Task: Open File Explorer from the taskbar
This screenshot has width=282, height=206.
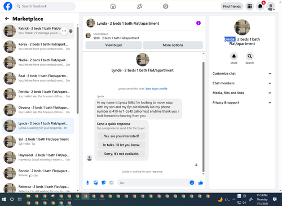Action: 28,196
